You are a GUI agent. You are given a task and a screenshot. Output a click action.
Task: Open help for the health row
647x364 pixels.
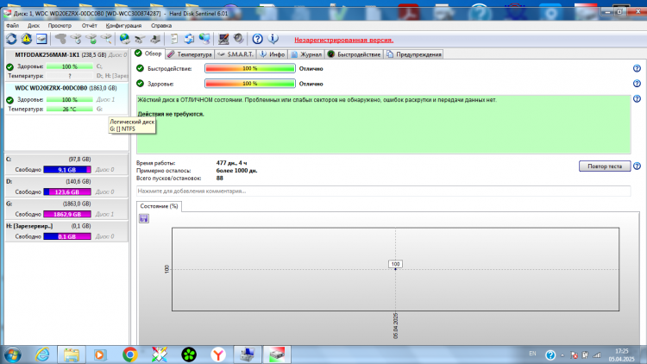click(x=637, y=84)
